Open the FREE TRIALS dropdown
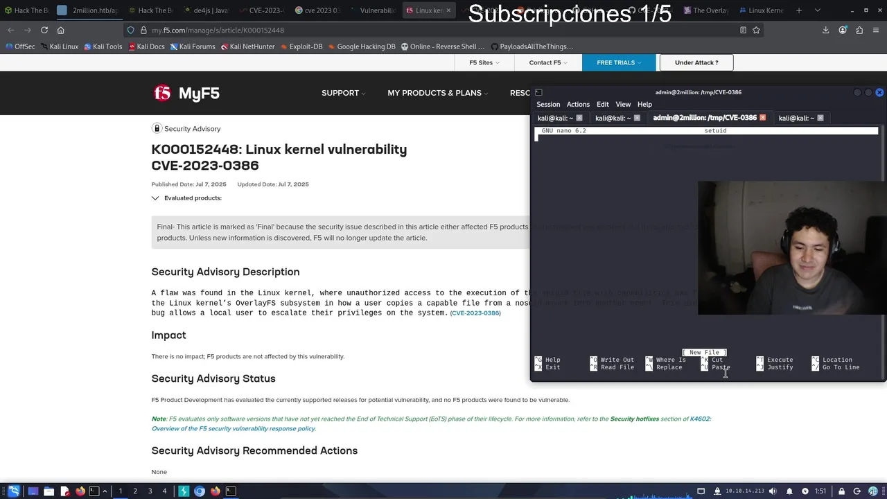Screen dimensions: 887x499 pyautogui.click(x=619, y=62)
